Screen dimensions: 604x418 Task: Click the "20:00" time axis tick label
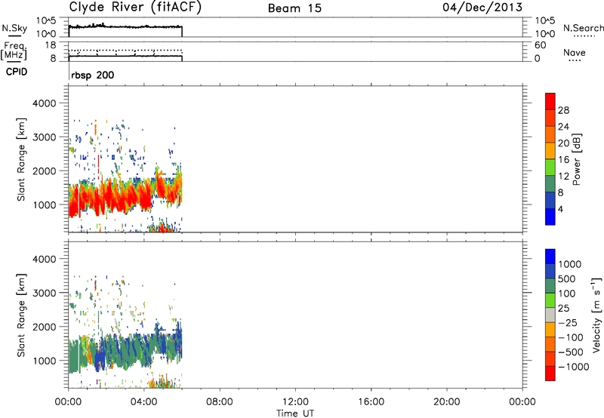[447, 402]
